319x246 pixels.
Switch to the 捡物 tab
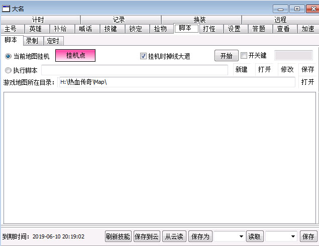162,29
